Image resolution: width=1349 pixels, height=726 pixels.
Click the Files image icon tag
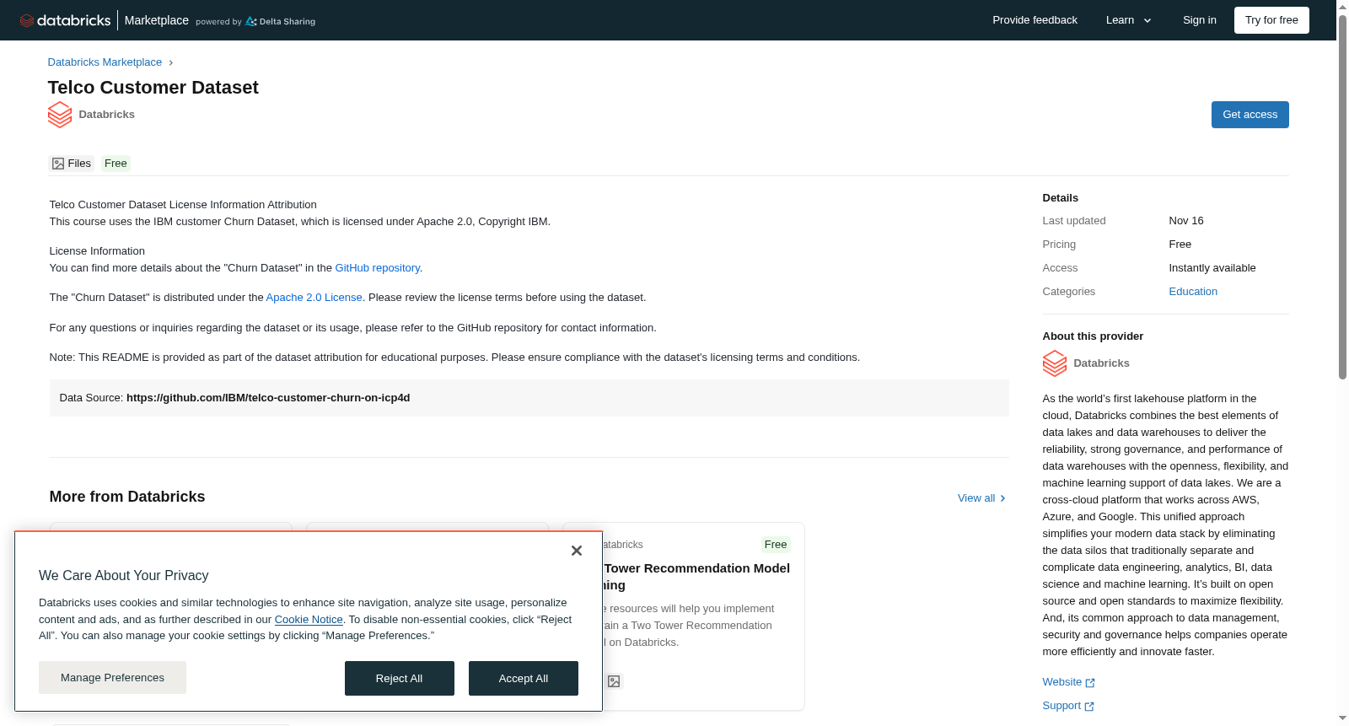click(58, 164)
